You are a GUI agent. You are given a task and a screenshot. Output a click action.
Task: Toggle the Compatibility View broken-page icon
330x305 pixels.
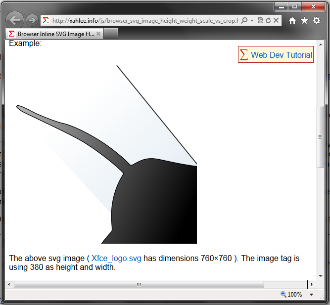click(260, 20)
